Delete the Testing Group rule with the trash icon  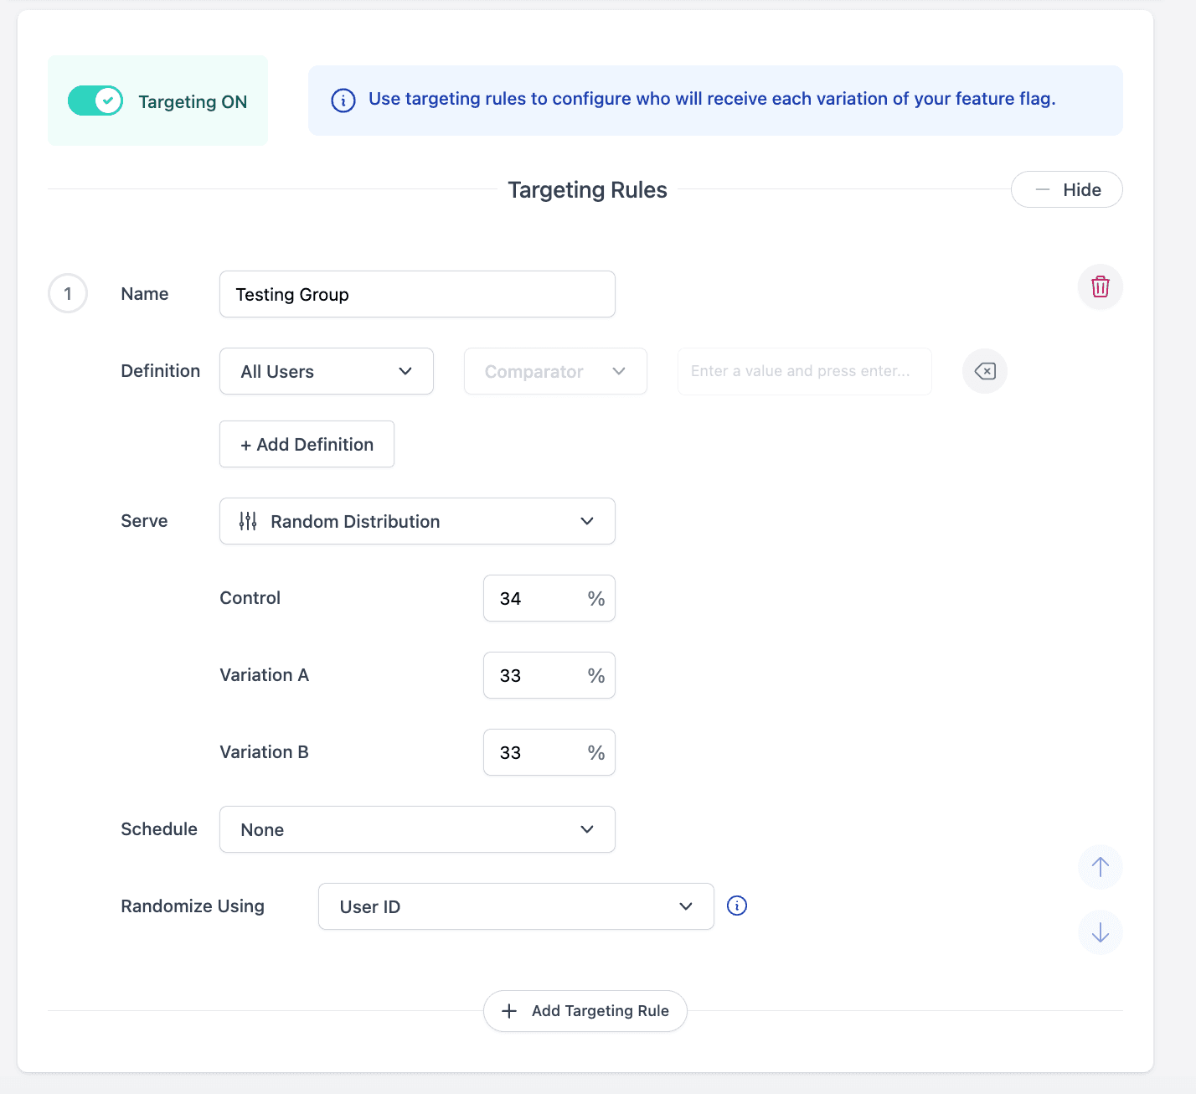[1100, 287]
